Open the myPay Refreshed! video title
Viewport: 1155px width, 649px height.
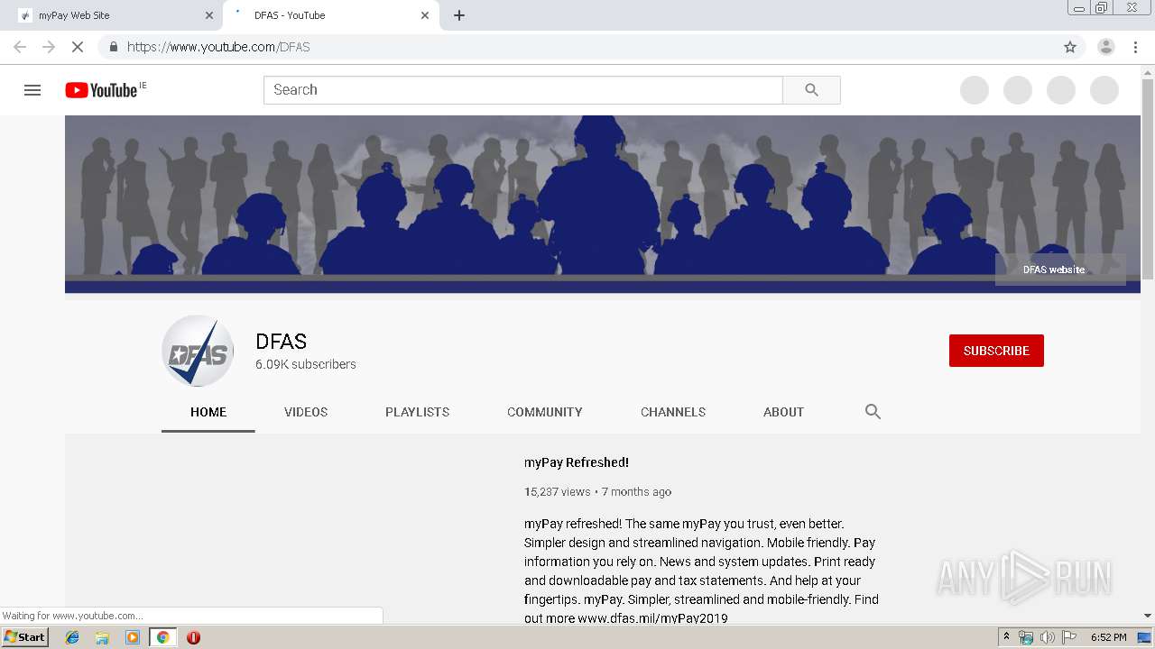[x=577, y=462]
